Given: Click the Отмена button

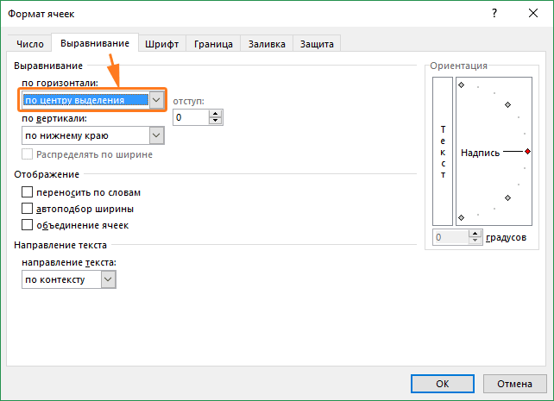Looking at the screenshot, I should click(515, 384).
